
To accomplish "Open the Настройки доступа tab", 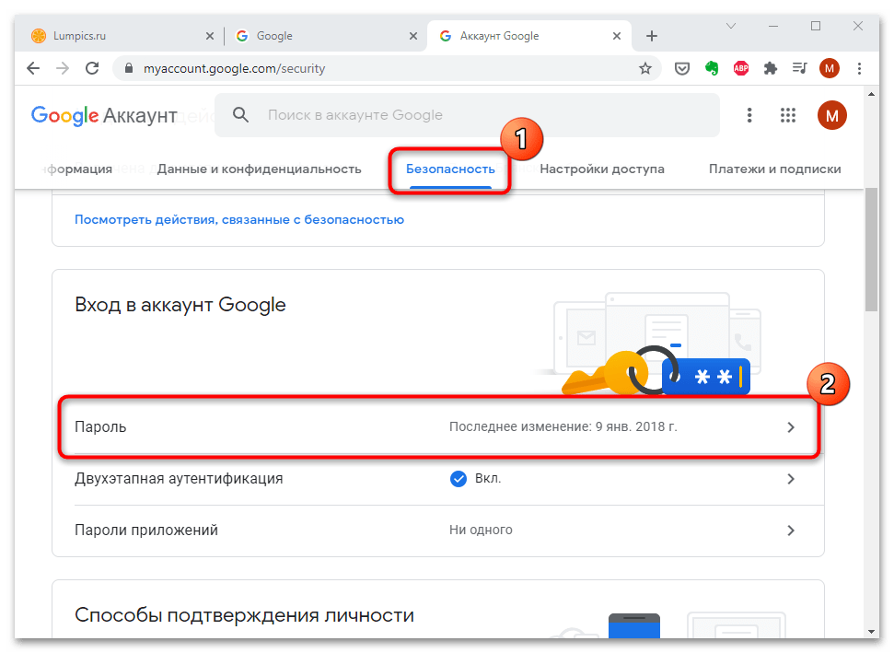I will point(602,169).
